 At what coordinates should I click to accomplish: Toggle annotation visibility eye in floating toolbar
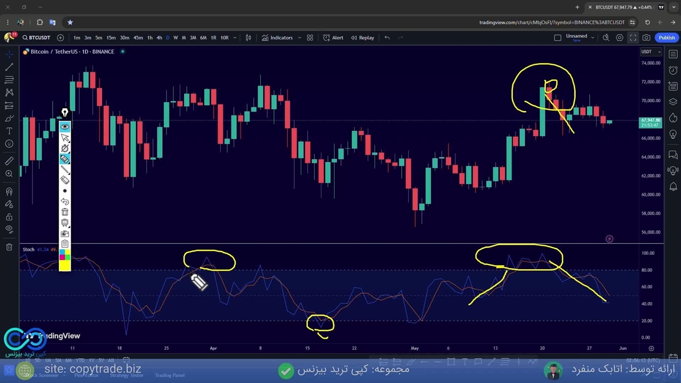[64, 127]
